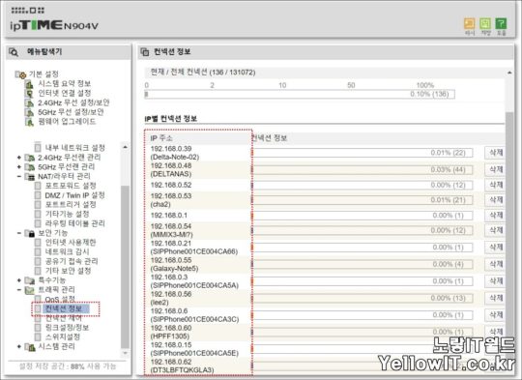Click the 시스템 요약 정보 icon

[x=29, y=84]
